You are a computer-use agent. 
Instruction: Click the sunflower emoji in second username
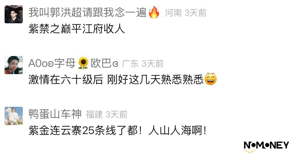coord(83,63)
